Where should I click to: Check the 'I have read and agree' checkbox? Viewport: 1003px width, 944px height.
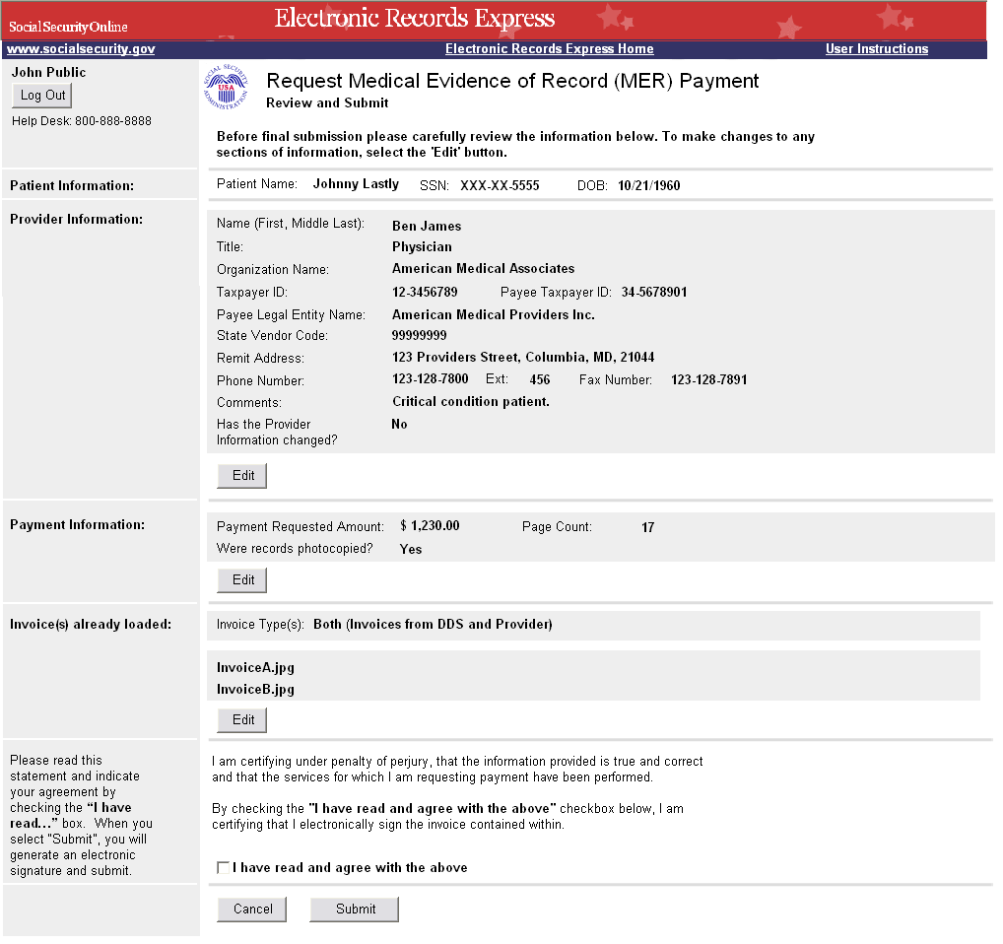coord(224,867)
